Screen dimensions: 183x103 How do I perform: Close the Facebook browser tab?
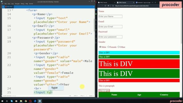coord(152,3)
